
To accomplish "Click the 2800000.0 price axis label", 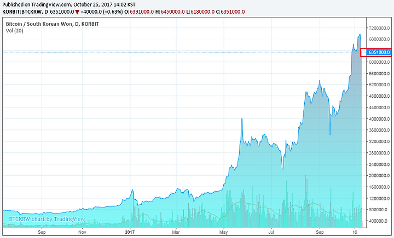I will coord(379,153).
